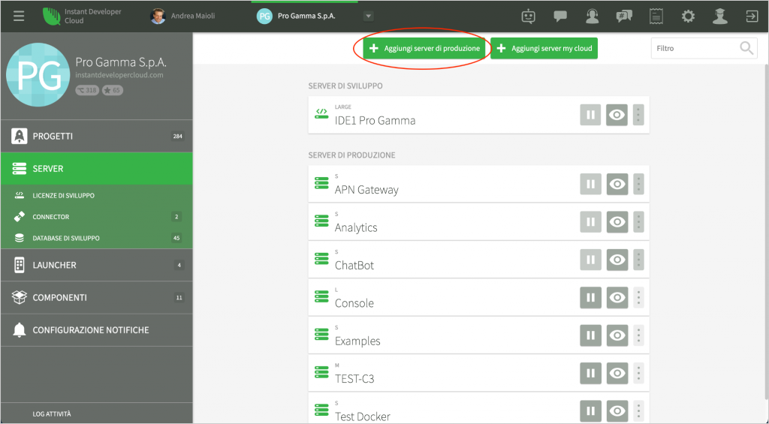Viewport: 769px width, 424px height.
Task: Click the magnifier search icon in Filtro
Action: point(746,48)
